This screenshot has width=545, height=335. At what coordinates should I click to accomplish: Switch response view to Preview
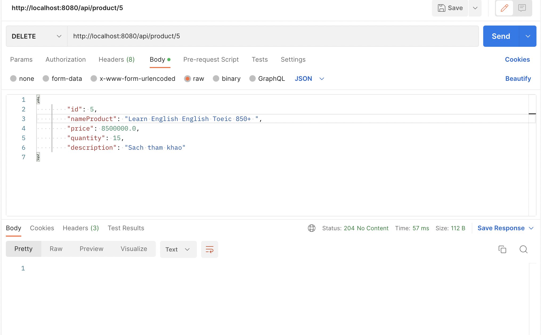(91, 249)
